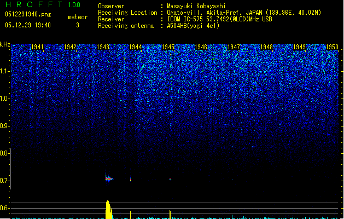Click the 1950 time marker
This screenshot has height=219, width=344.
pyautogui.click(x=332, y=47)
